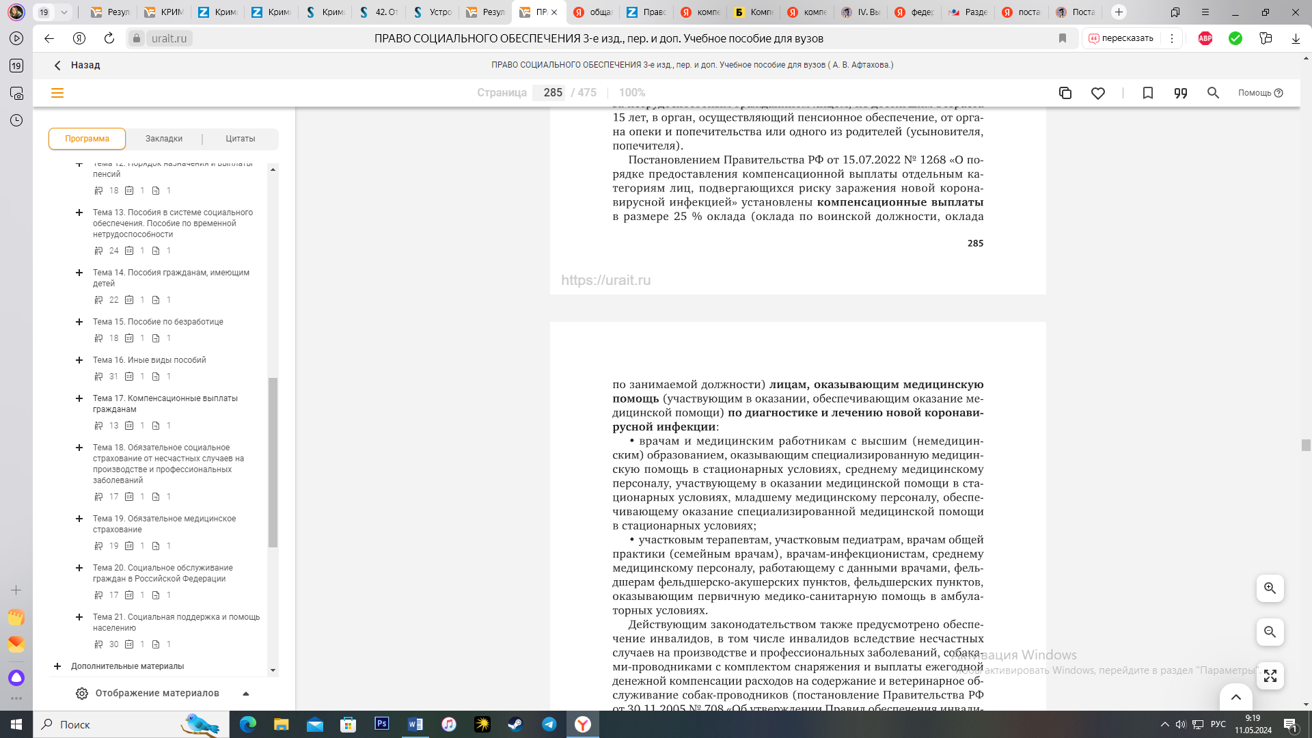The height and width of the screenshot is (738, 1312).
Task: Open the https://urait.ru link on page
Action: click(x=605, y=280)
